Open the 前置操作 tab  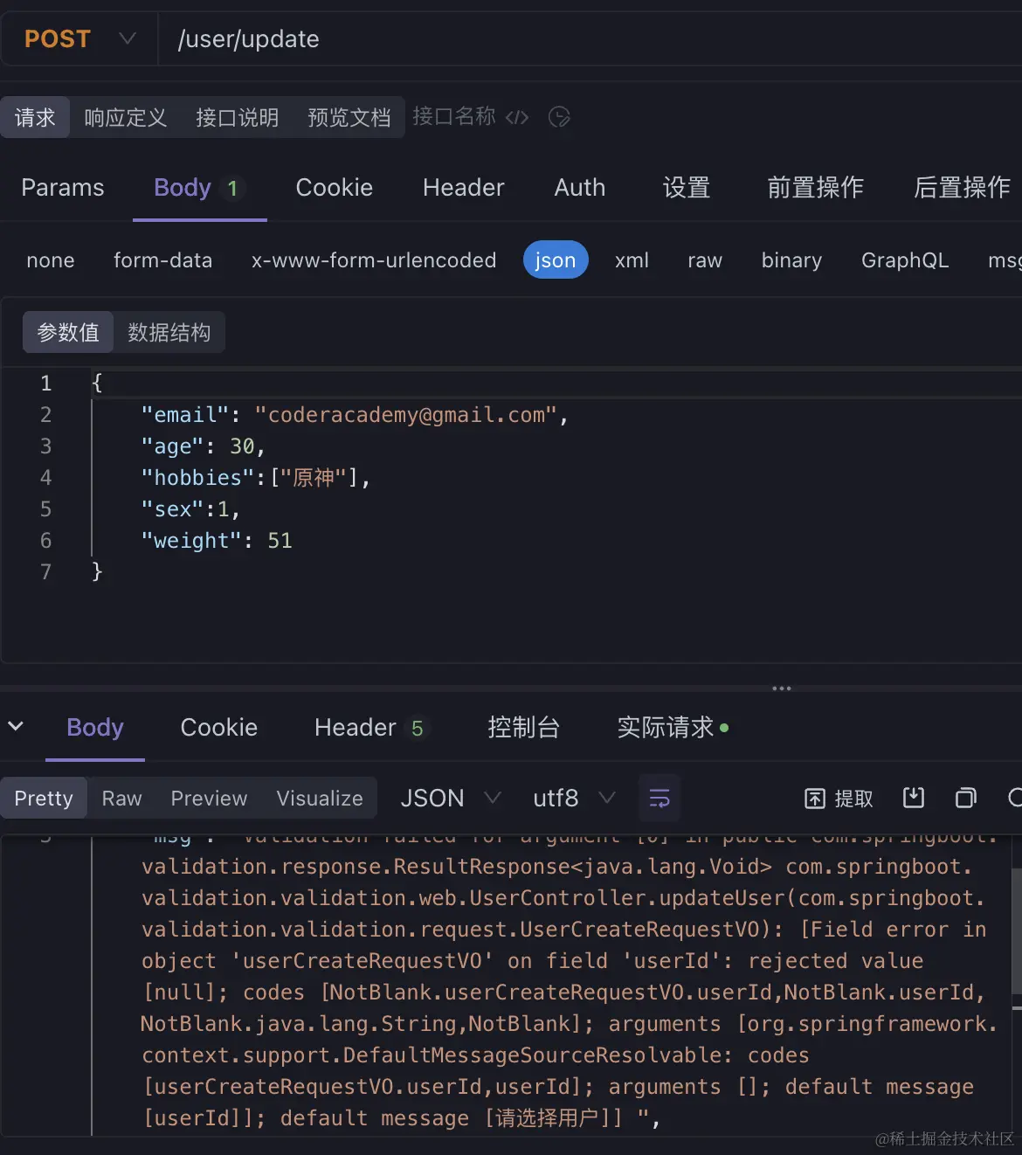(x=815, y=188)
